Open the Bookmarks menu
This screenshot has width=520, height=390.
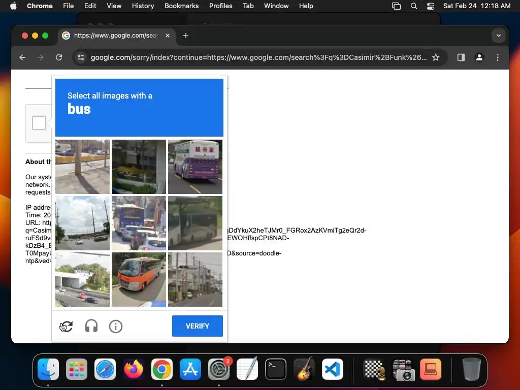tap(181, 6)
